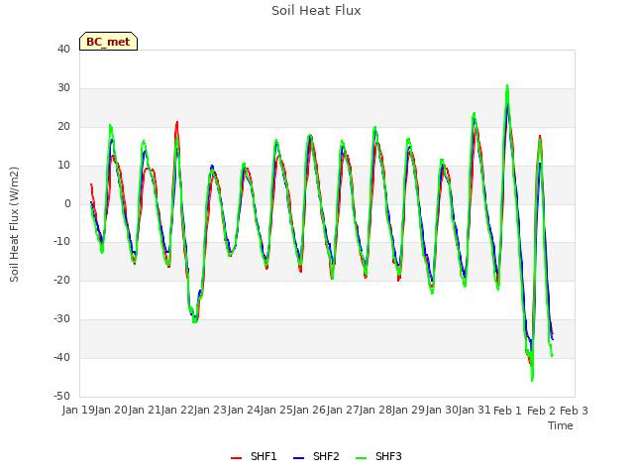The height and width of the screenshot is (476, 634).
Task: Click the Feb 2 x-axis tick label
Action: (x=541, y=411)
